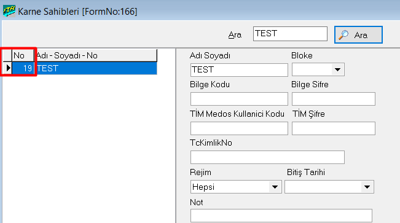This screenshot has width=400, height=223.
Task: Click the grid's top-left corner selector cell
Action: click(x=7, y=55)
